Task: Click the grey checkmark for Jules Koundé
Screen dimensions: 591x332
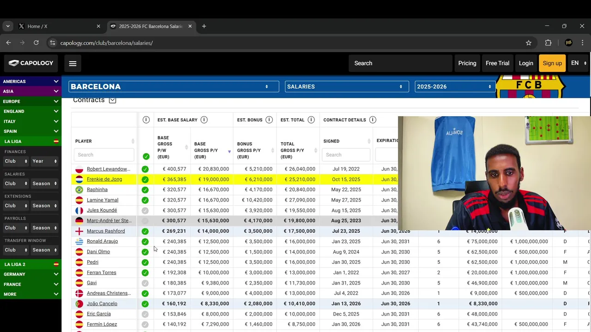Action: click(x=145, y=211)
